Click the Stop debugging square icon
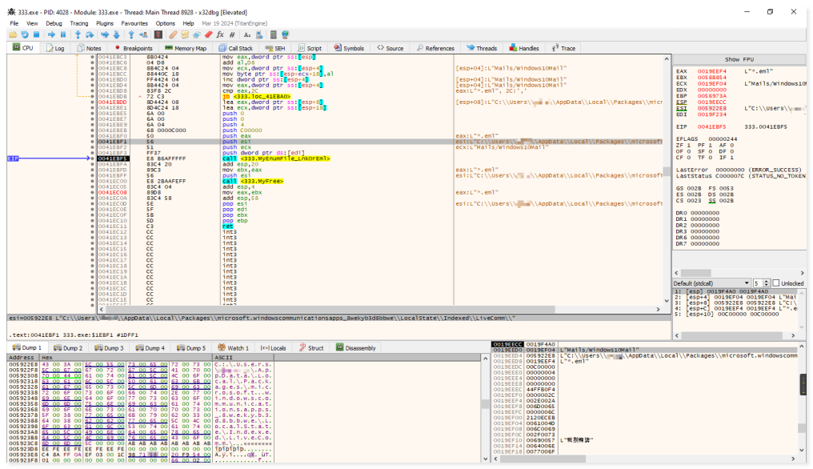The image size is (813, 469). tap(37, 35)
